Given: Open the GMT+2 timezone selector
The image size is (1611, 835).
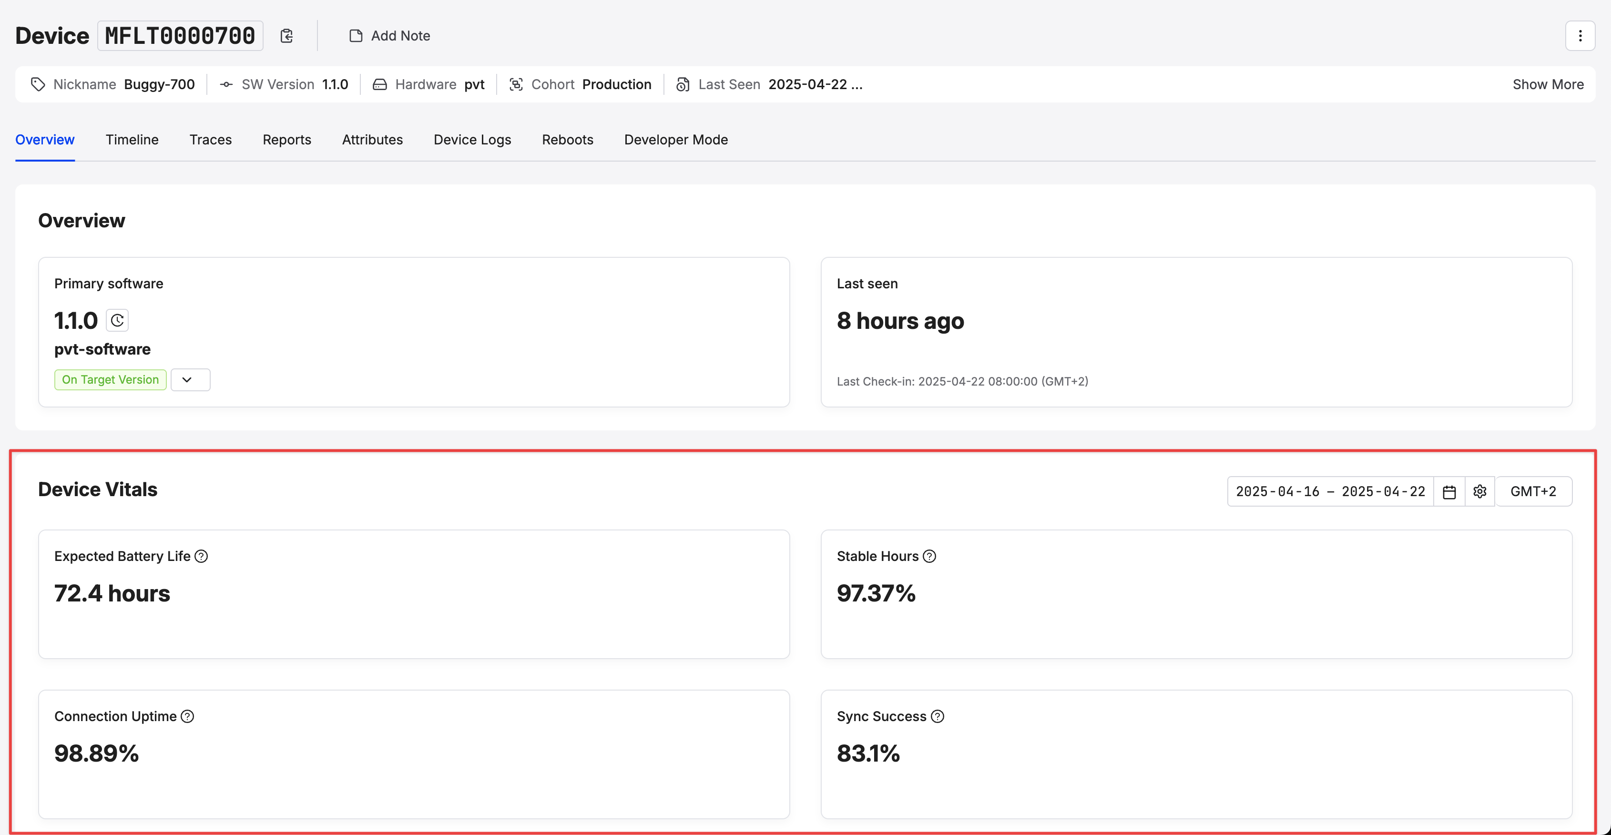Looking at the screenshot, I should click(1533, 492).
